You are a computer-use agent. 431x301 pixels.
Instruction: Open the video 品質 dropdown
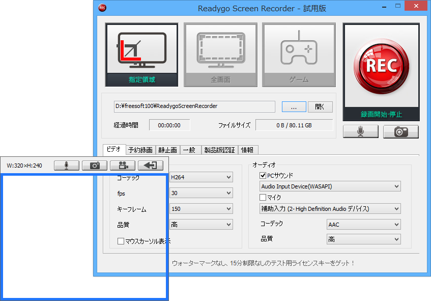click(201, 225)
